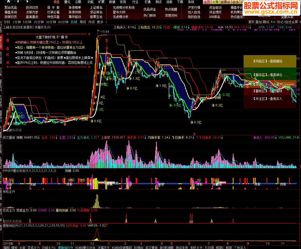
Task: Switch chart to 月线 period
Action: coord(91,22)
